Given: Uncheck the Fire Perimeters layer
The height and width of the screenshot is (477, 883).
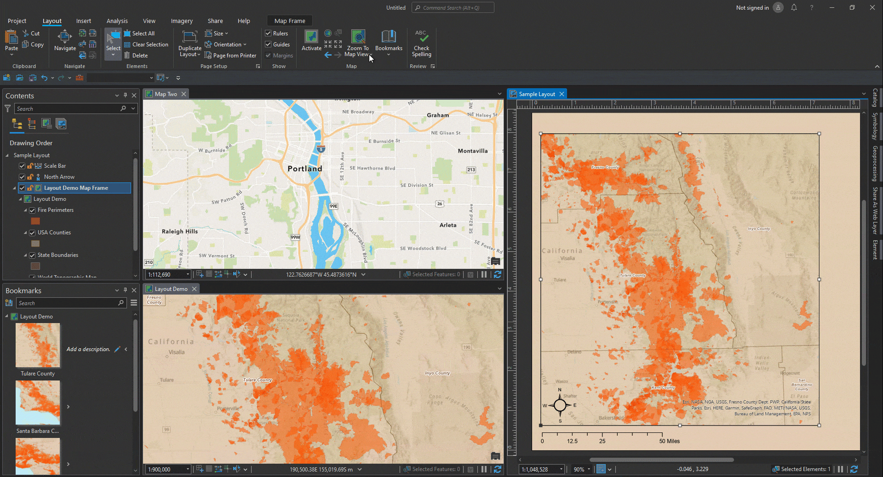Looking at the screenshot, I should point(32,210).
